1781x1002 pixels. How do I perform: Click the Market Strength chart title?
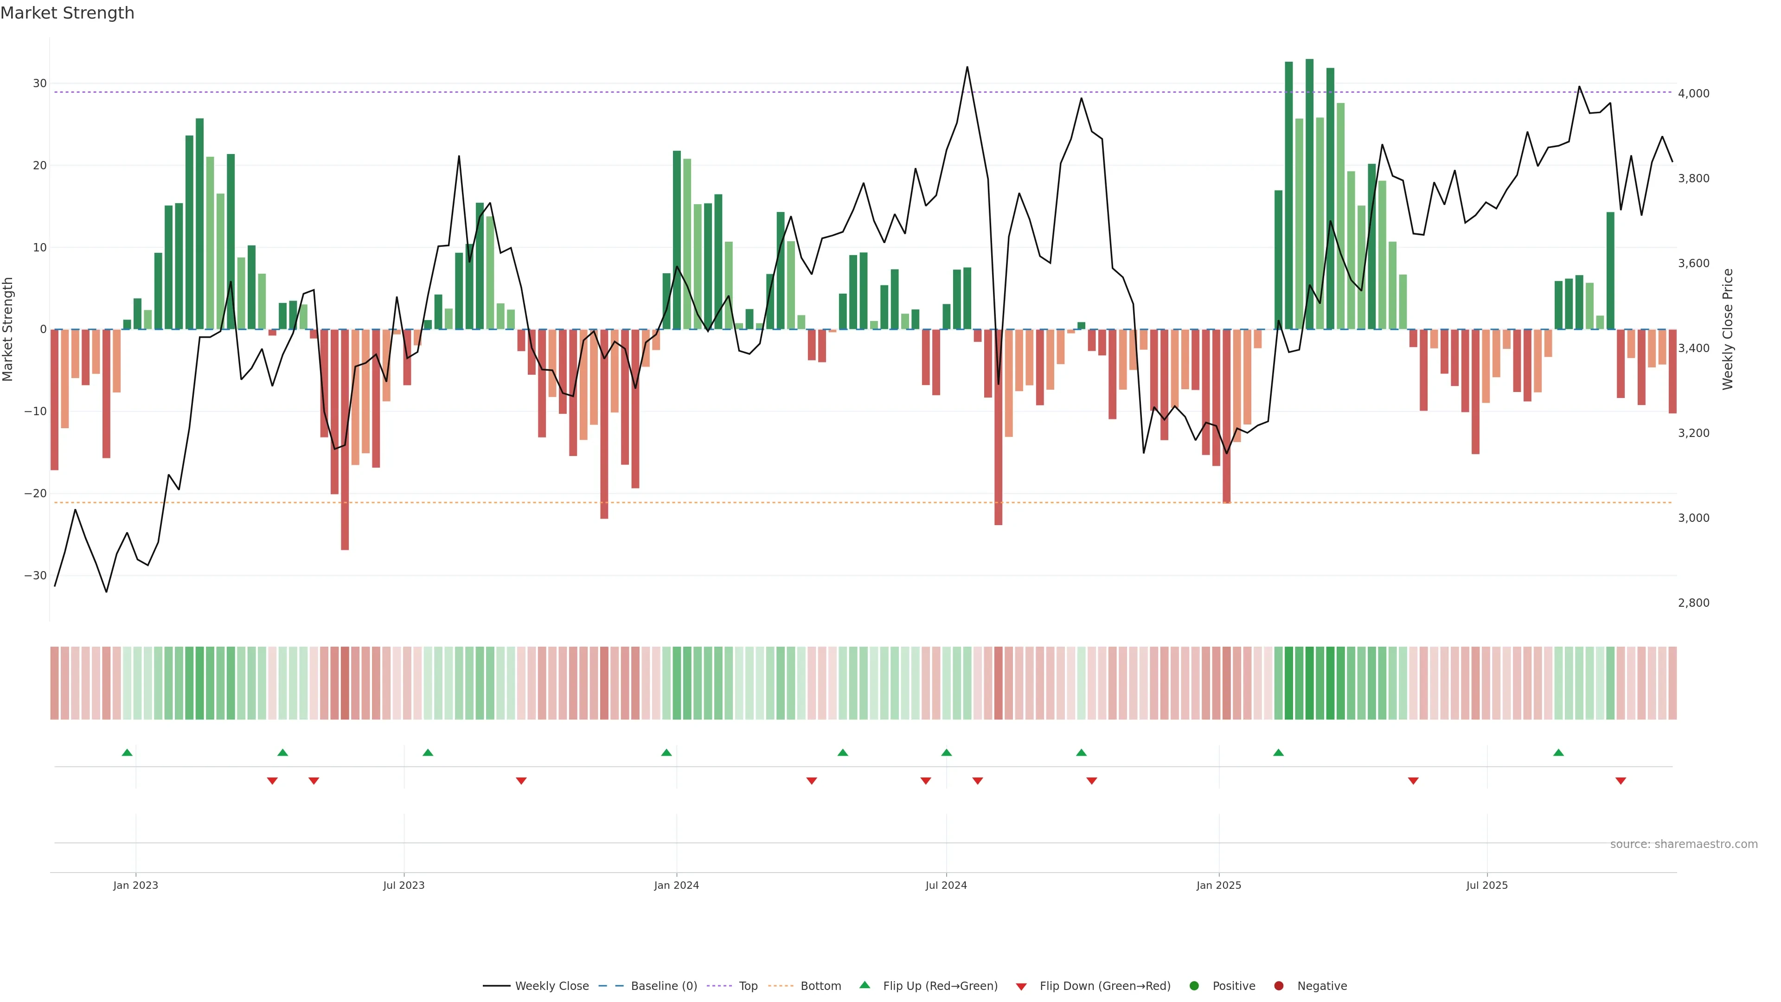click(68, 13)
